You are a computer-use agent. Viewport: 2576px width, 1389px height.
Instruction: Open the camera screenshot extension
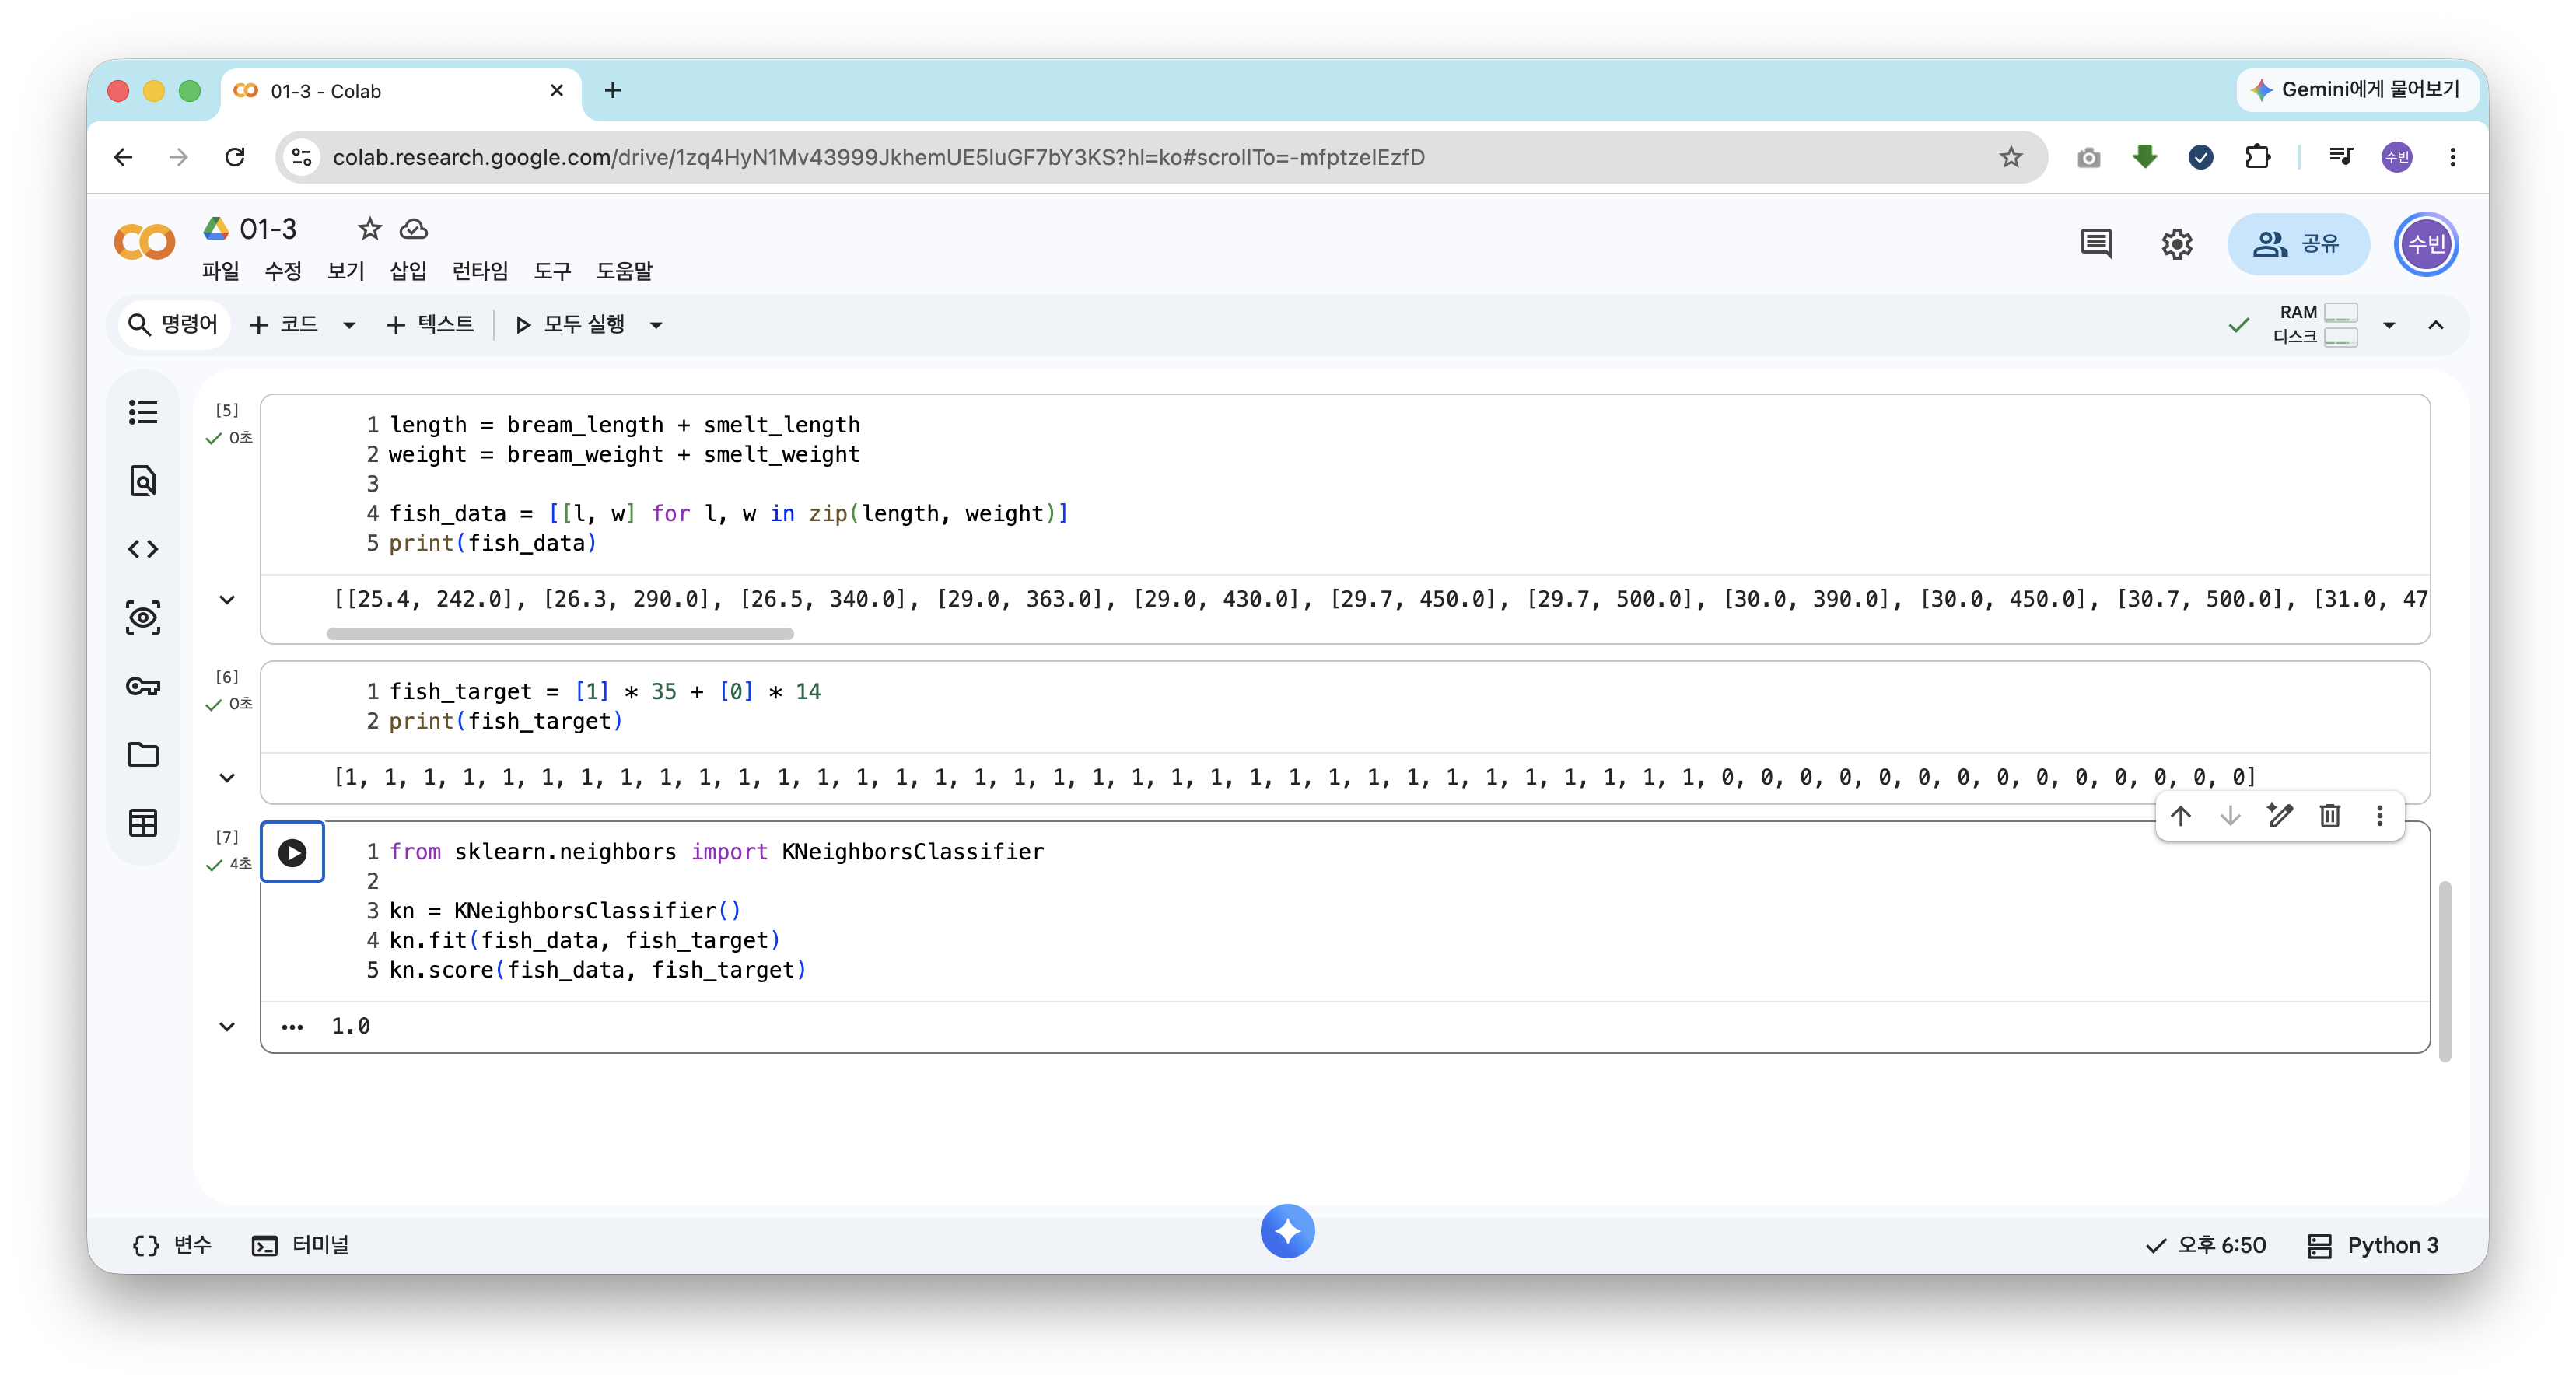pyautogui.click(x=2088, y=157)
